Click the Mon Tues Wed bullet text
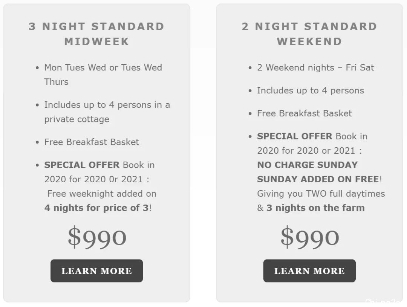This screenshot has height=307, width=407. (103, 75)
